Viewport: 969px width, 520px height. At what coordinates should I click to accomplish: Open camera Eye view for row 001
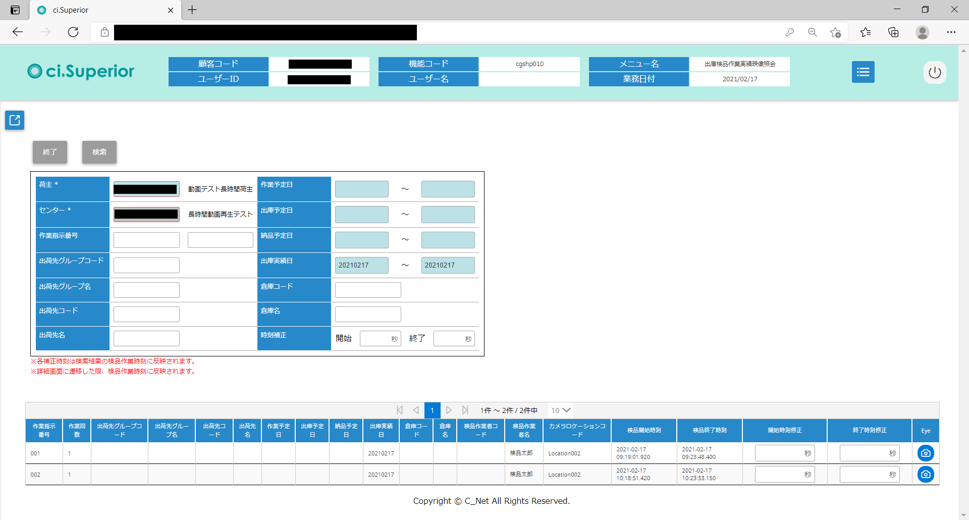point(926,453)
